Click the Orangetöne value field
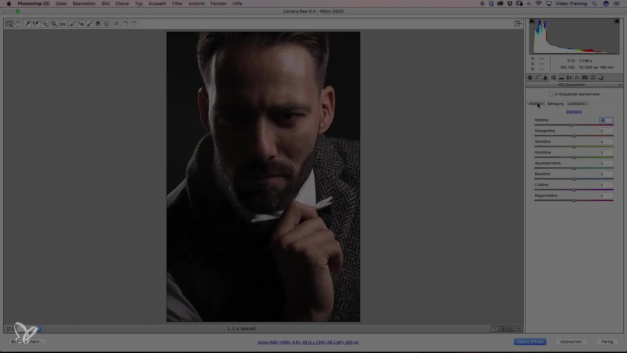 606,131
